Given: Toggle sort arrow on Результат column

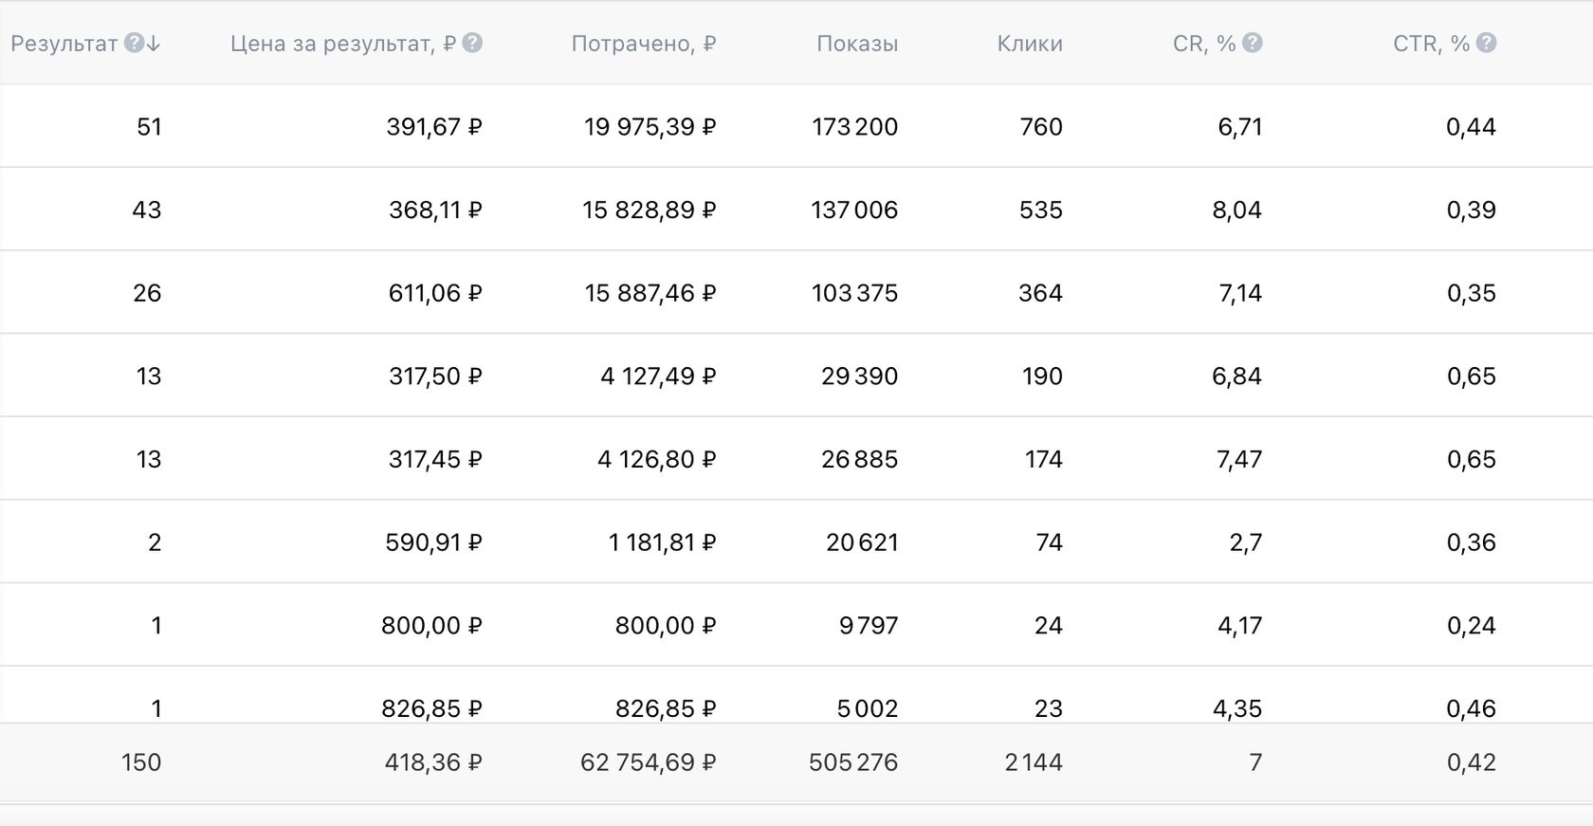Looking at the screenshot, I should (x=154, y=44).
